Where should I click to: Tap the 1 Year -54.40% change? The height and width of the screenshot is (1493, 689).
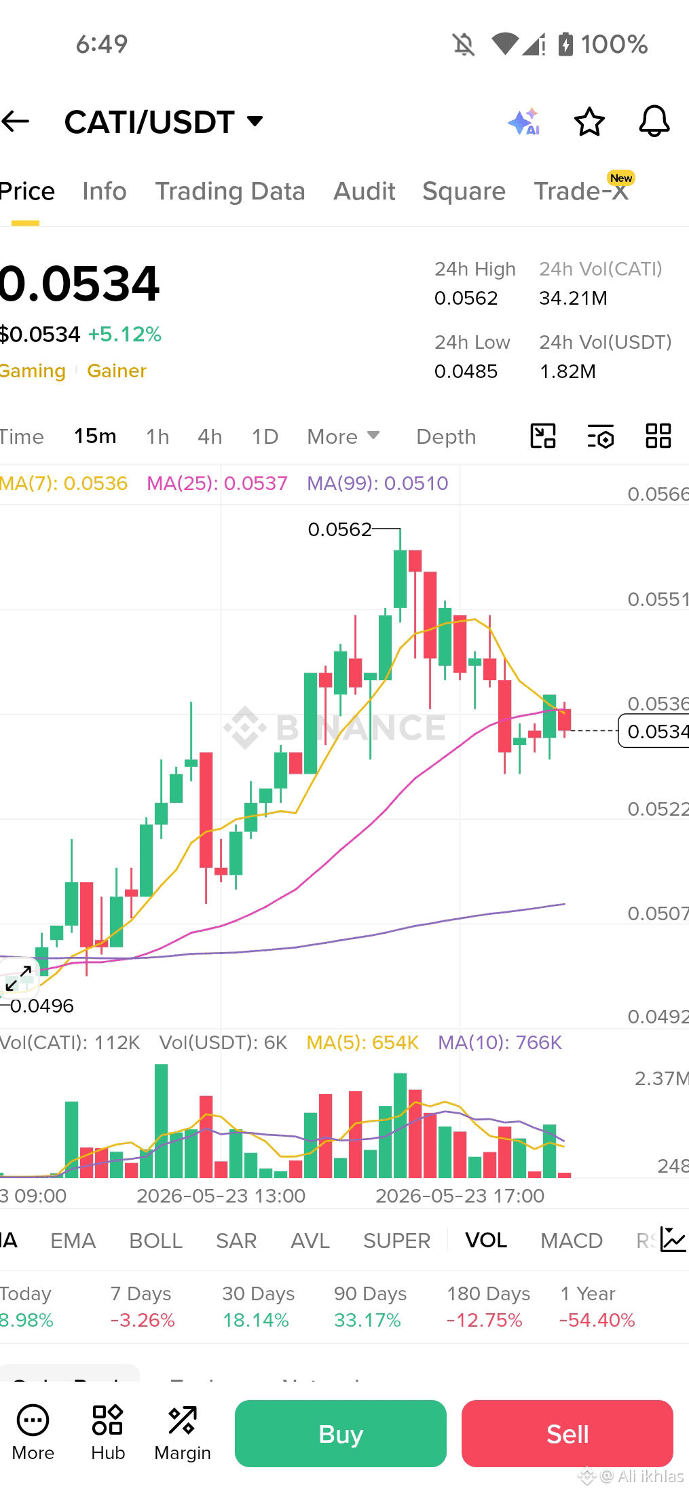pyautogui.click(x=597, y=1306)
